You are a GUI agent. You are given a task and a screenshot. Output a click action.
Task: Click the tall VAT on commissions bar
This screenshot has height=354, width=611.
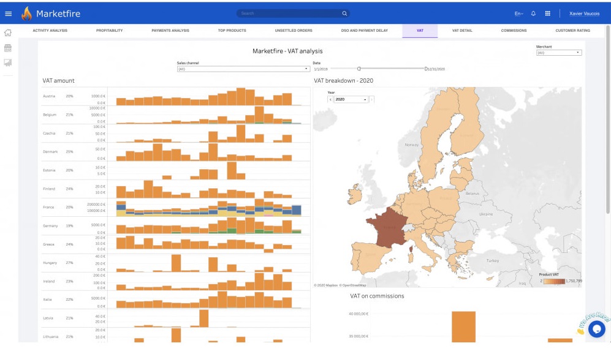(x=463, y=326)
